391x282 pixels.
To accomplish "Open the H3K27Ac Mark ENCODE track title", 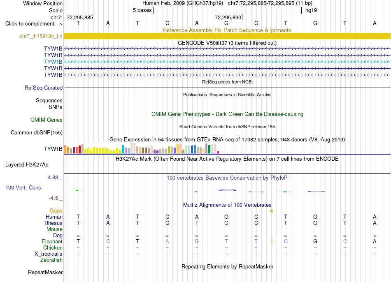I will pyautogui.click(x=227, y=159).
